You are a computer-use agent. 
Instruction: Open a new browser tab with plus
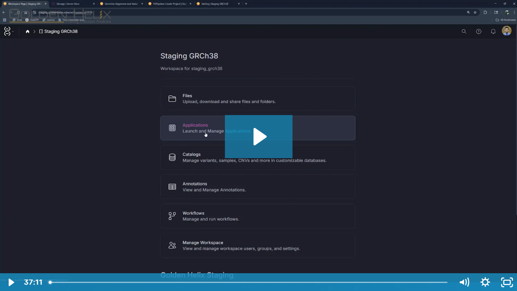point(246,4)
